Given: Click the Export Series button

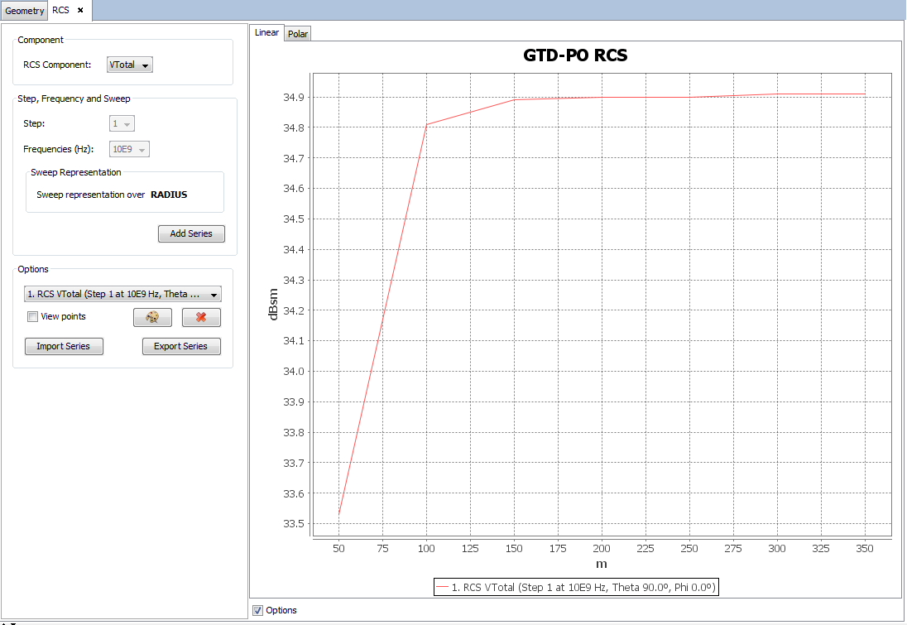Looking at the screenshot, I should coord(181,346).
